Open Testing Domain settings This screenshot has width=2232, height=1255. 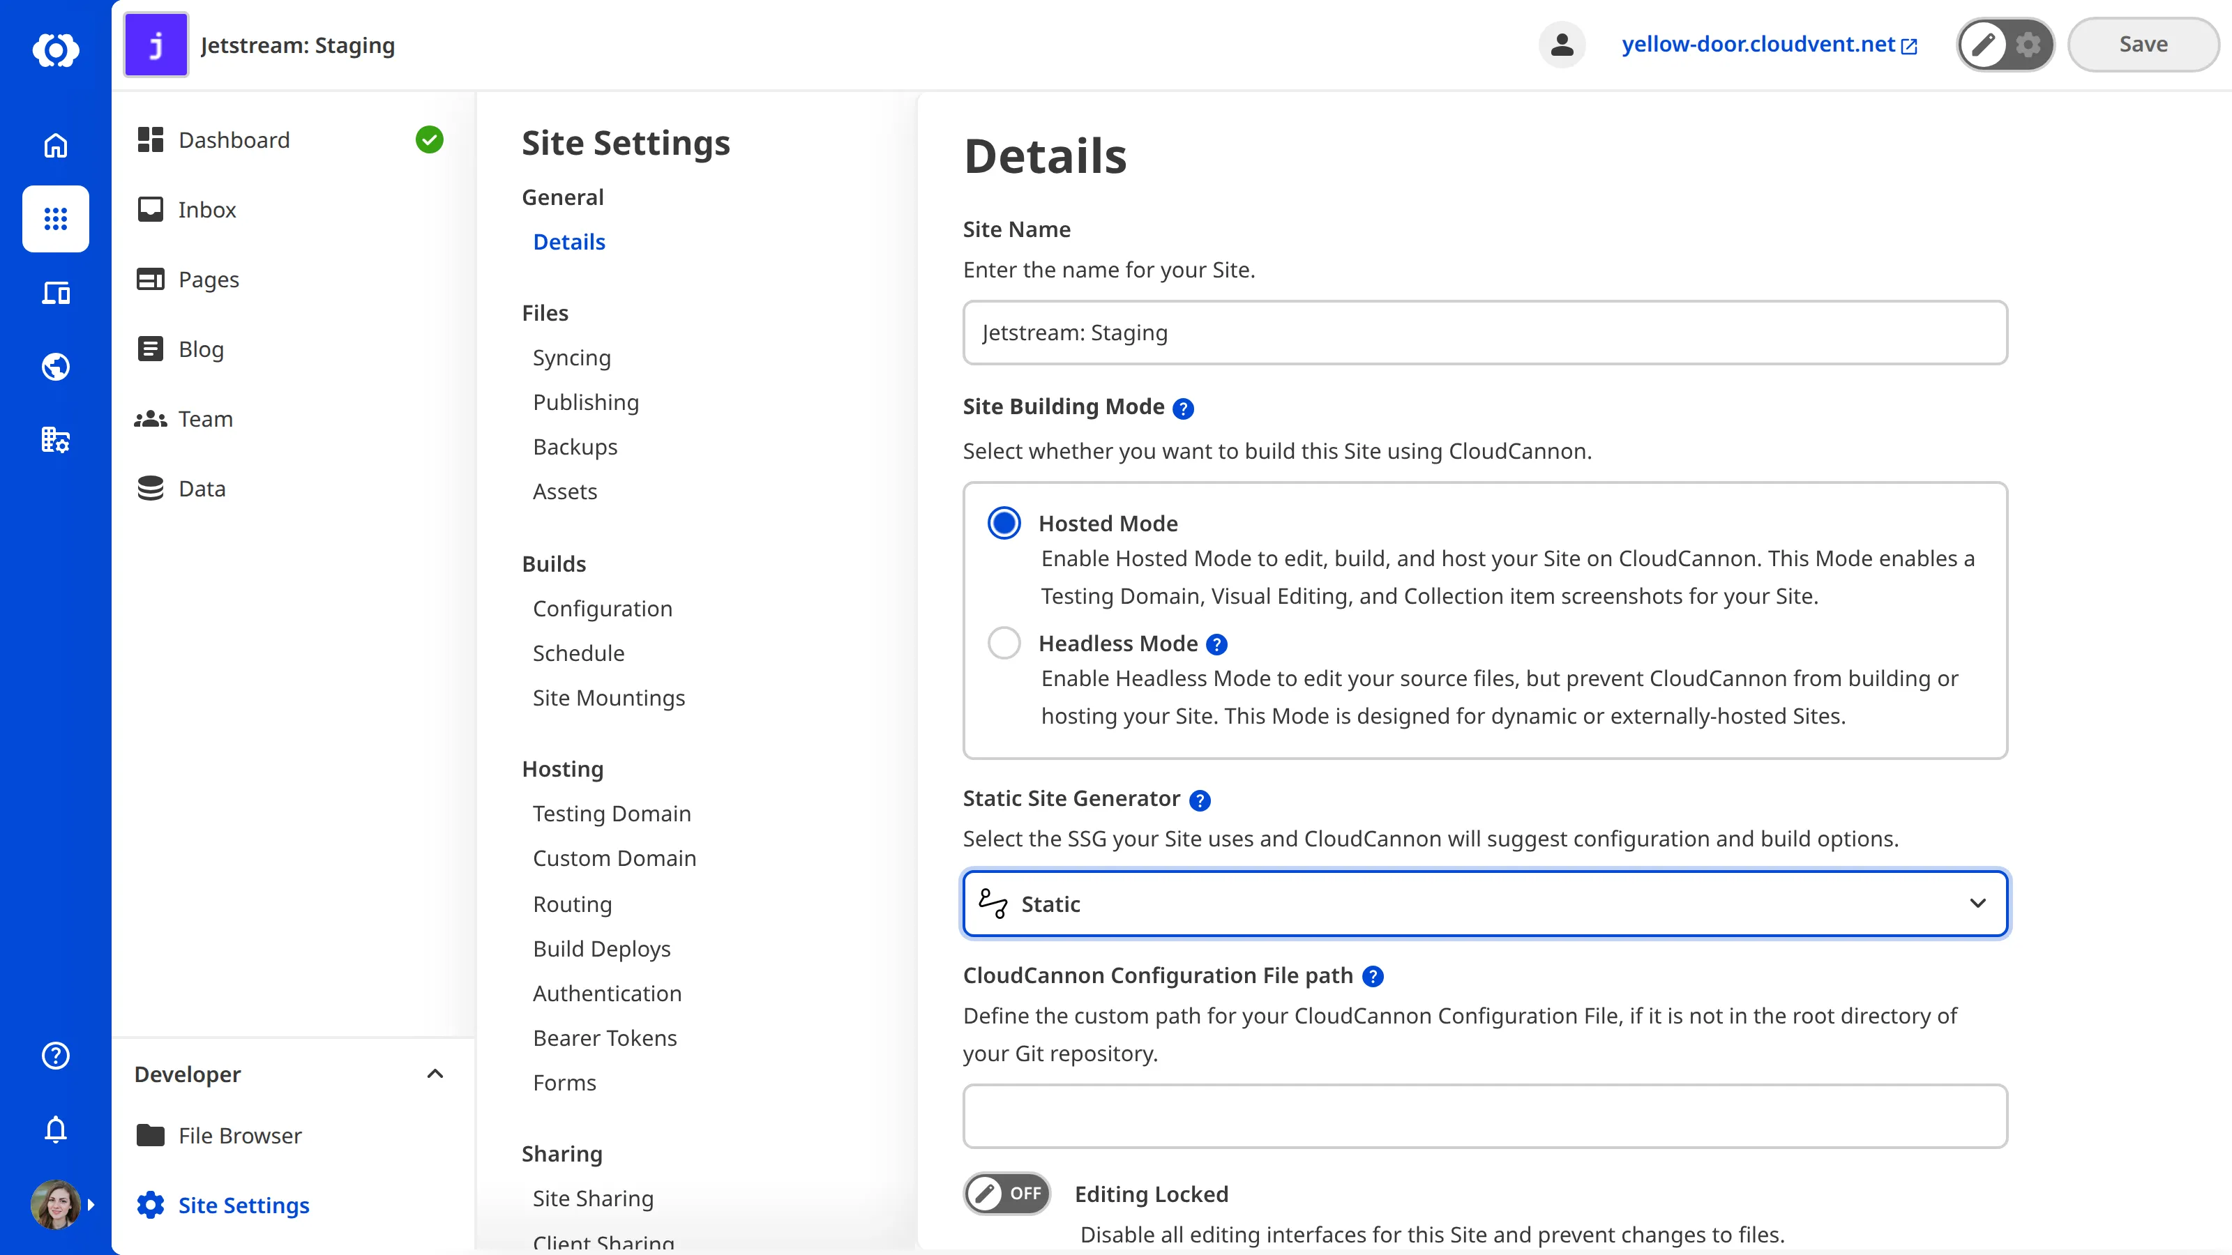coord(612,813)
